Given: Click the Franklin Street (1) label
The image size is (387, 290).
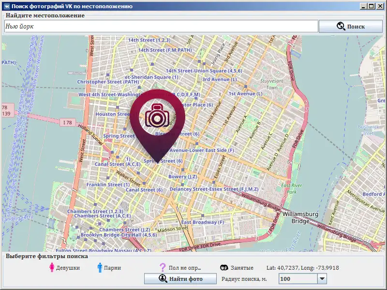Looking at the screenshot, I should (x=108, y=185).
